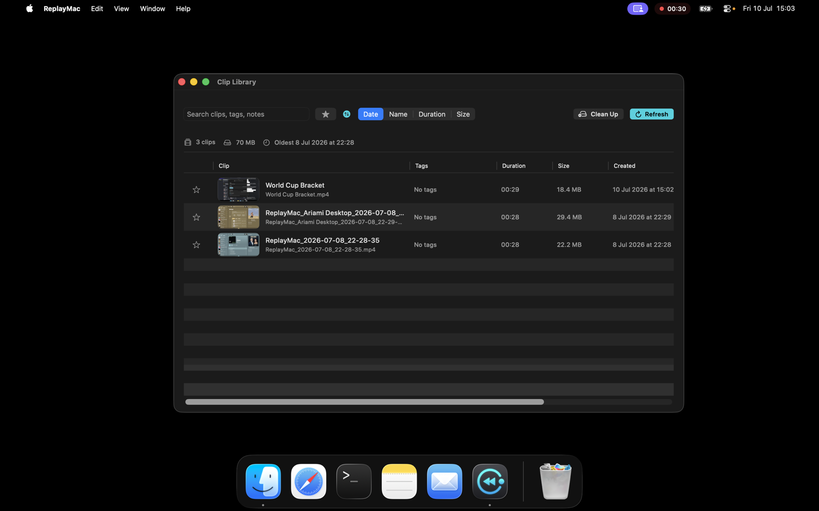Screen dimensions: 819x511
Task: Click '10 Jul 2026 at 15:02' created date
Action: (x=643, y=190)
